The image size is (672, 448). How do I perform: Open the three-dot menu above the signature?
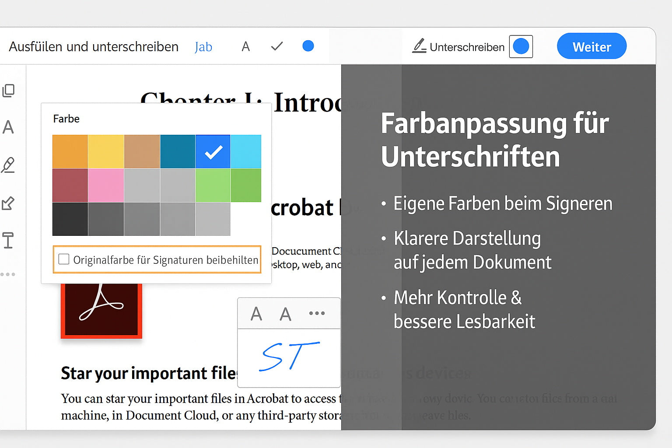pos(317,313)
